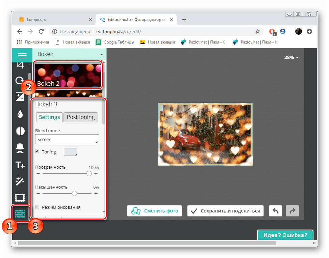Open the Новая вкладка bookmark with image icon

[157, 42]
